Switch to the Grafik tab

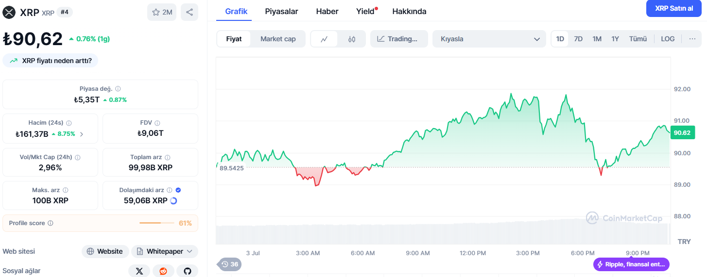click(x=237, y=11)
